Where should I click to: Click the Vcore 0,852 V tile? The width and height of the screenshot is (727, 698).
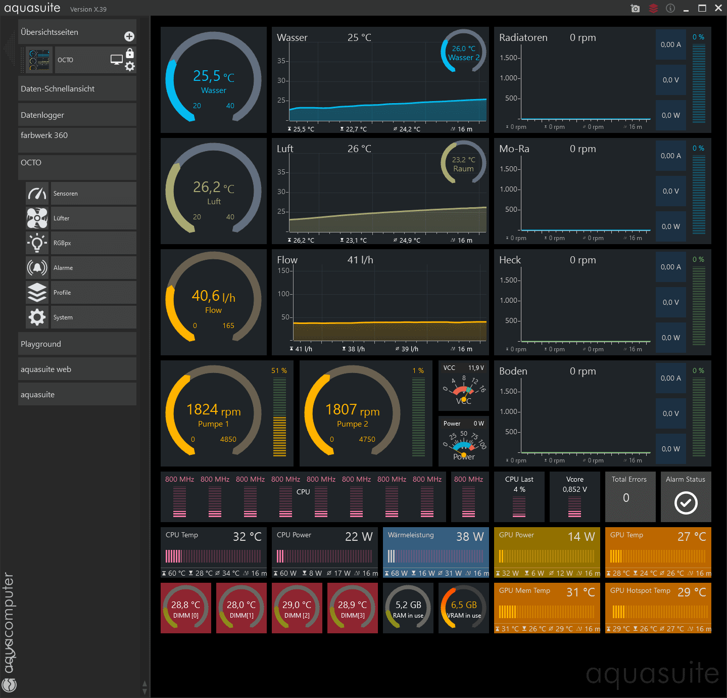575,497
